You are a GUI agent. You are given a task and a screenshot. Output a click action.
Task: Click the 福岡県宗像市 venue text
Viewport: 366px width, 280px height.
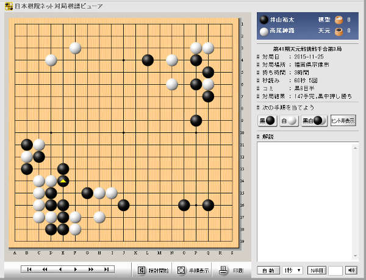point(312,65)
